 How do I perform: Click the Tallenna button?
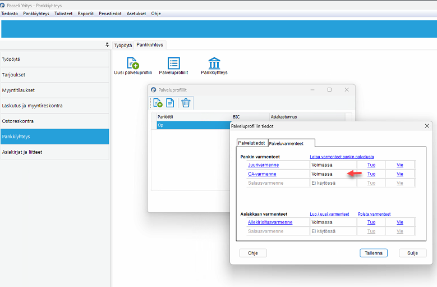coord(374,253)
